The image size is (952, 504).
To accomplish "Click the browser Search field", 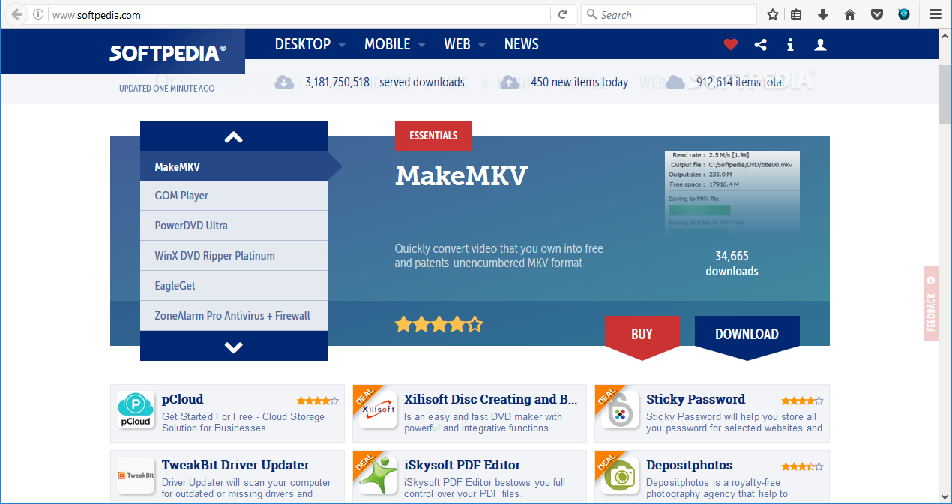I will tap(669, 14).
